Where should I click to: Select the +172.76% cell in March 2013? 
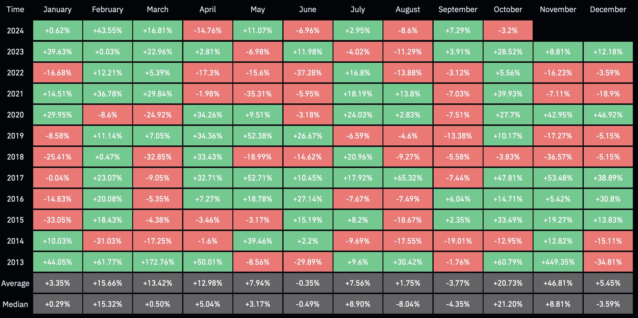[x=158, y=262]
